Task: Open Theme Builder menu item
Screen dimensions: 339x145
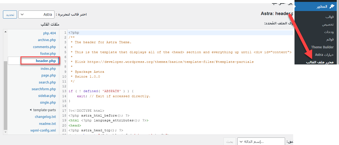Action: [322, 47]
